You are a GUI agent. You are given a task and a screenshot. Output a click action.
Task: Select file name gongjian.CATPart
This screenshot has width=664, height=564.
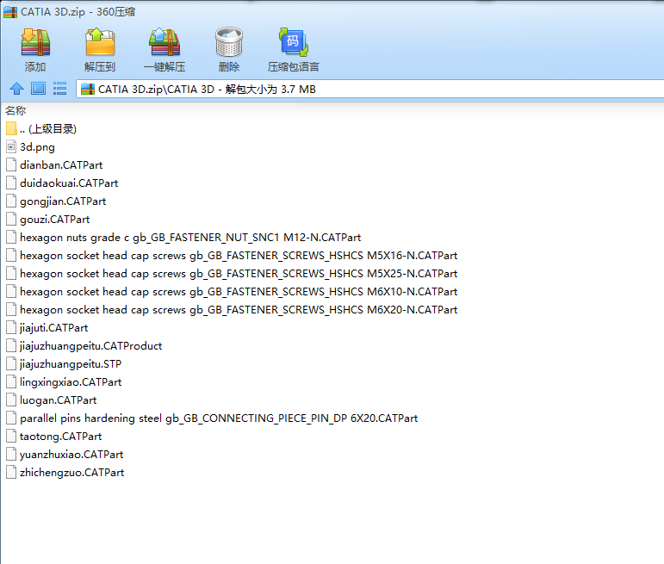click(63, 201)
